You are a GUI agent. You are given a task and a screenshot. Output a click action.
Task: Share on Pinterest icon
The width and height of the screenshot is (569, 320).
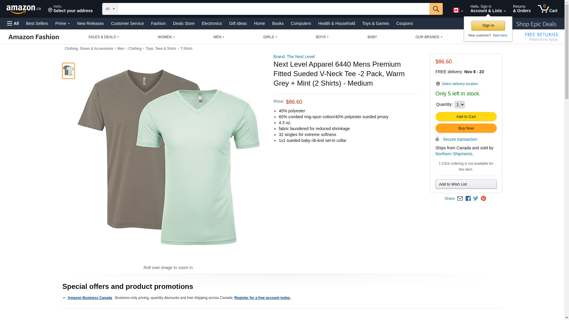(483, 199)
